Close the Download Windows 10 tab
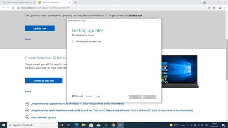Viewport: 228px width, 128px height. (x=70, y=2)
